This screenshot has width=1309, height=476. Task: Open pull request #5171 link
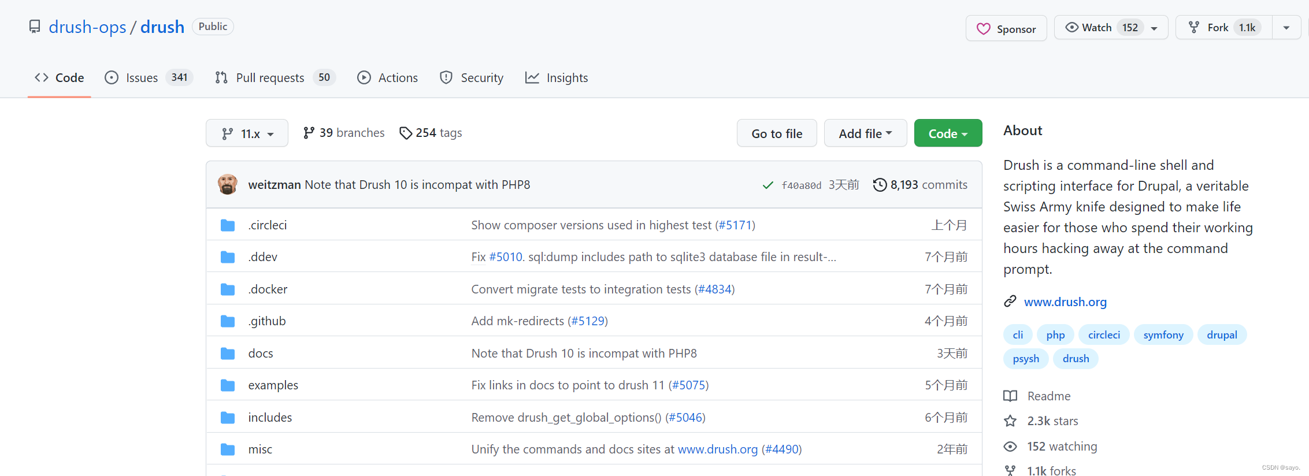[735, 225]
